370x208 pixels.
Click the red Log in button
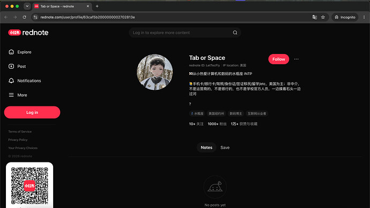click(32, 112)
